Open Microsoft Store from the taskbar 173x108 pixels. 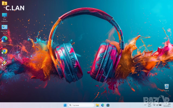click(108, 105)
